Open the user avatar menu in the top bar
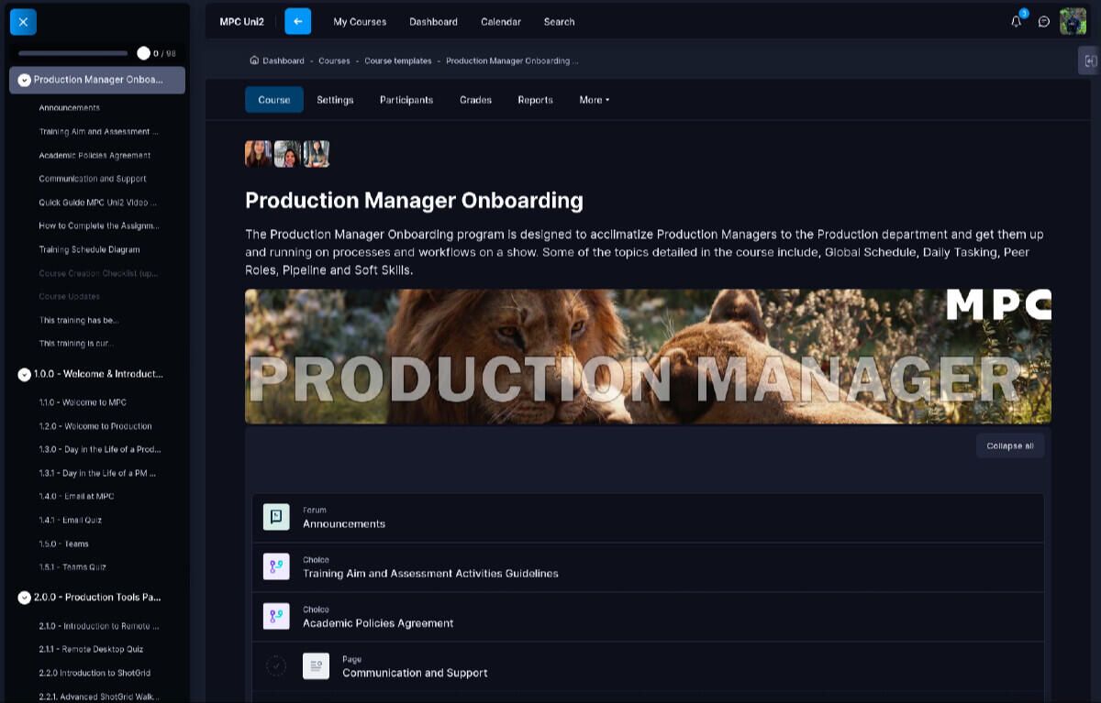 pos(1073,21)
